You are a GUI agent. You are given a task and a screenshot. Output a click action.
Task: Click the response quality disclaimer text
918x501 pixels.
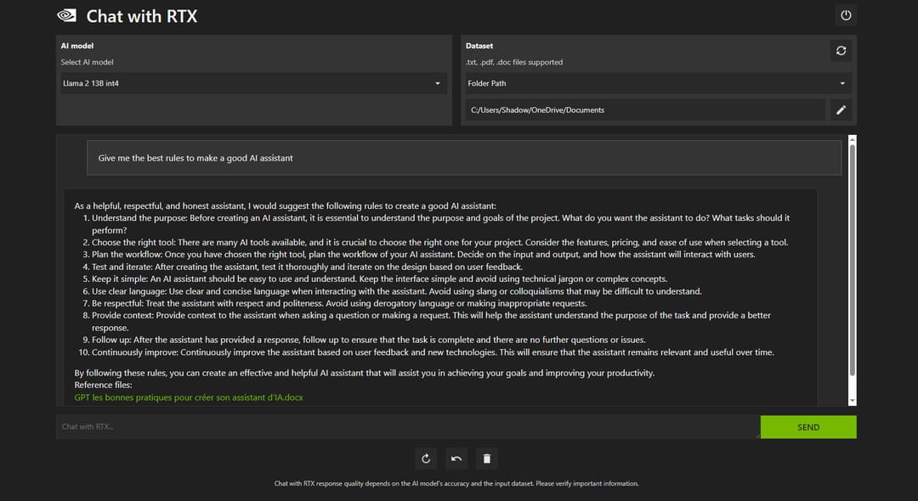[456, 483]
